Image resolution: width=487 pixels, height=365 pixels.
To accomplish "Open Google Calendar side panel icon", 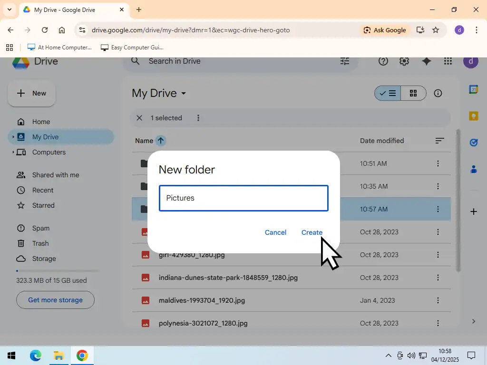I will click(x=473, y=90).
